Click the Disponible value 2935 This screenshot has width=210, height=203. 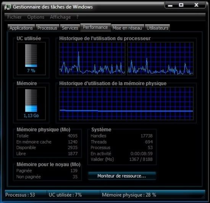[73, 147]
